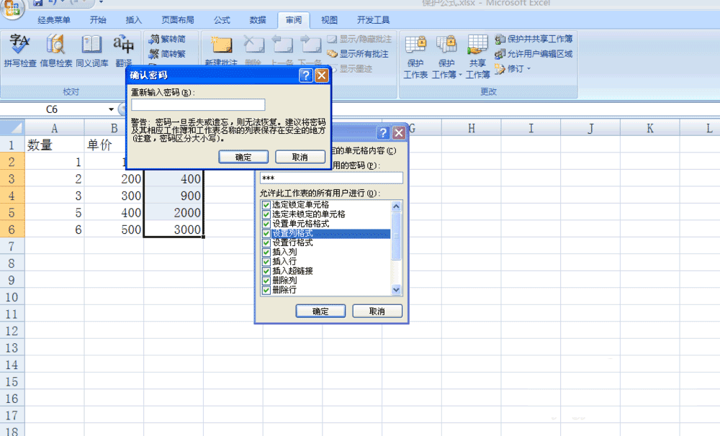Switch to the 数据 tab
Image resolution: width=720 pixels, height=436 pixels.
(258, 20)
